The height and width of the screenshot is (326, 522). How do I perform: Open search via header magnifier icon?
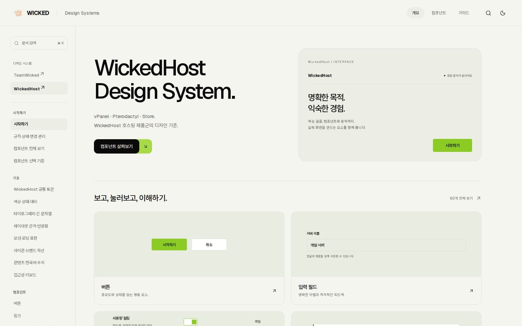[x=488, y=13]
